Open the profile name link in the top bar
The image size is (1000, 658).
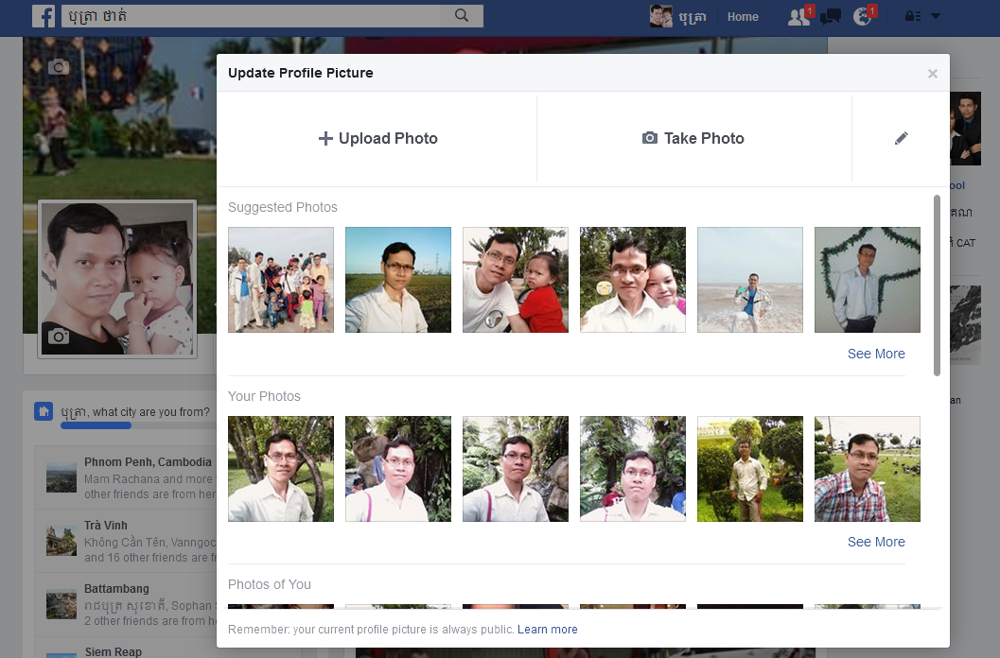pyautogui.click(x=693, y=17)
